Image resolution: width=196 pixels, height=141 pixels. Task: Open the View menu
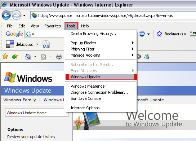pyautogui.click(x=35, y=26)
